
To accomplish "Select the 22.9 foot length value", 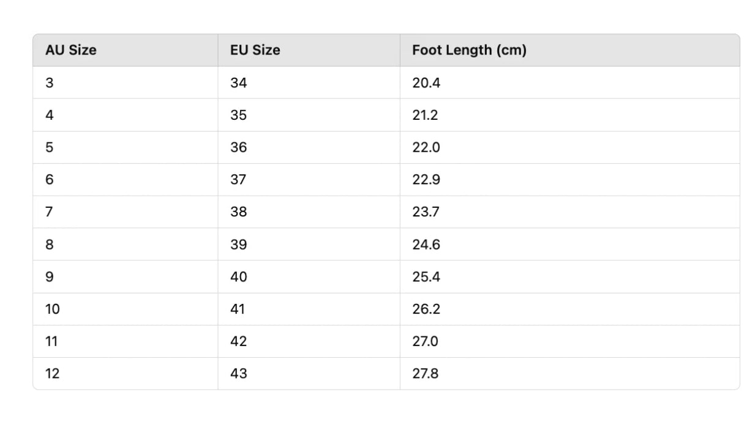I will coord(426,180).
